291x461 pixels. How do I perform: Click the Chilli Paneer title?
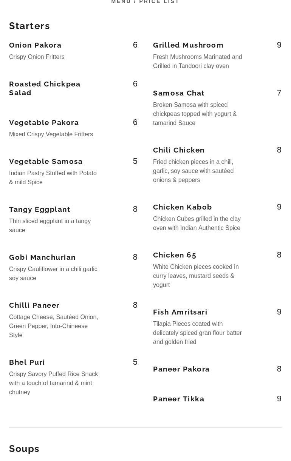(34, 305)
